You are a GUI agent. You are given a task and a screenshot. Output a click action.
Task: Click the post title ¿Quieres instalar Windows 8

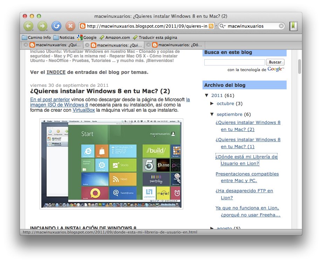(100, 91)
